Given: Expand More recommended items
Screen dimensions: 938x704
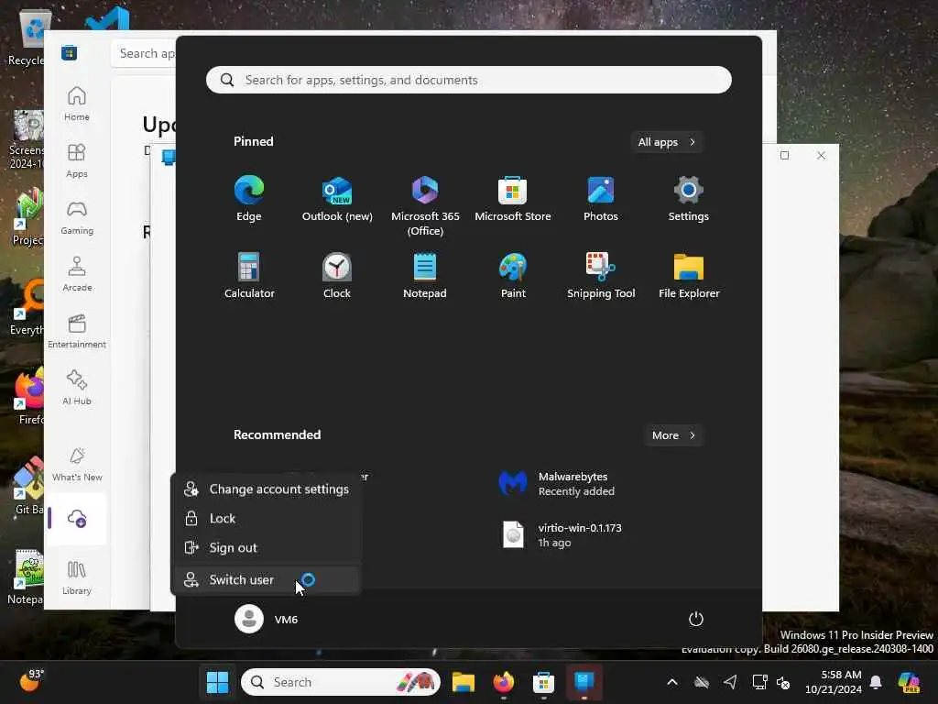Looking at the screenshot, I should pyautogui.click(x=673, y=435).
